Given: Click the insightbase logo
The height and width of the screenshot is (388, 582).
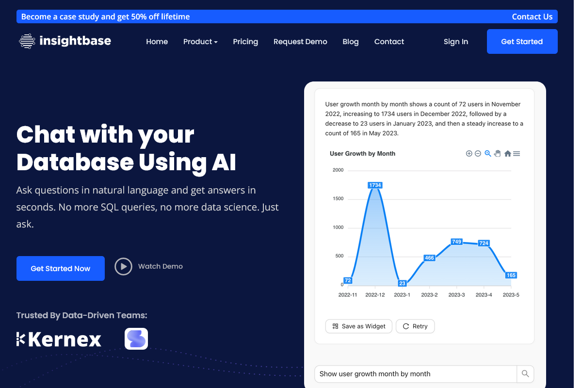Looking at the screenshot, I should [x=65, y=41].
